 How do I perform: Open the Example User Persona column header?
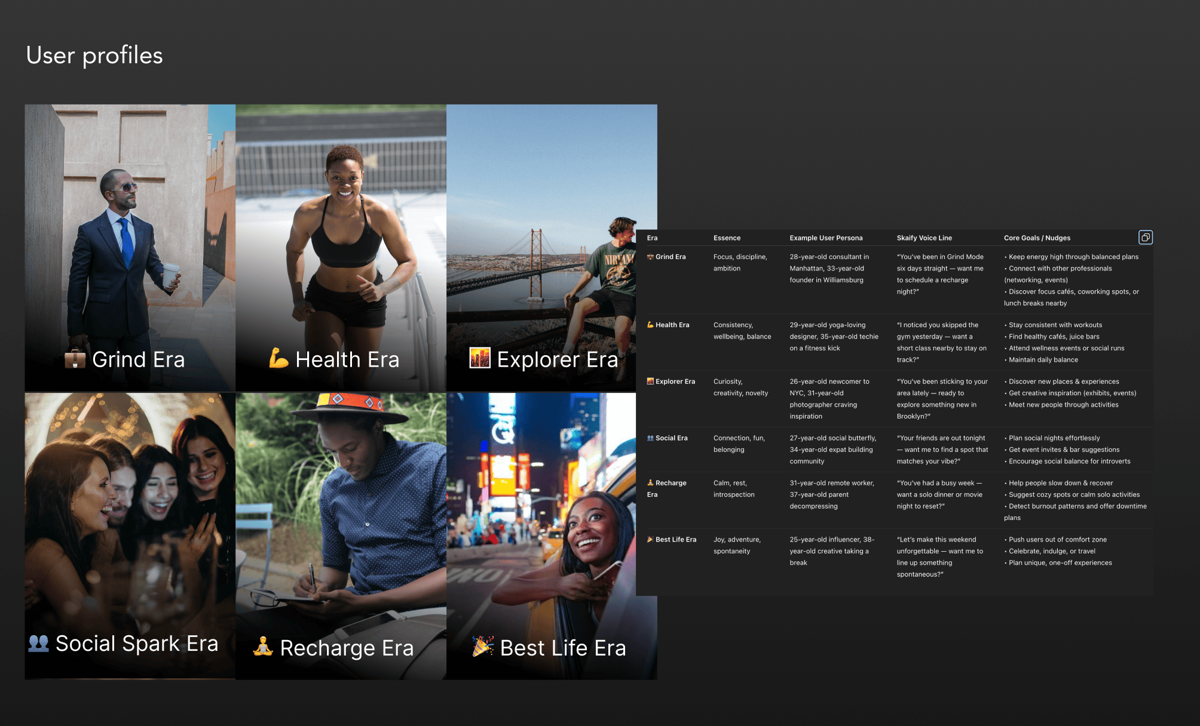pyautogui.click(x=826, y=238)
